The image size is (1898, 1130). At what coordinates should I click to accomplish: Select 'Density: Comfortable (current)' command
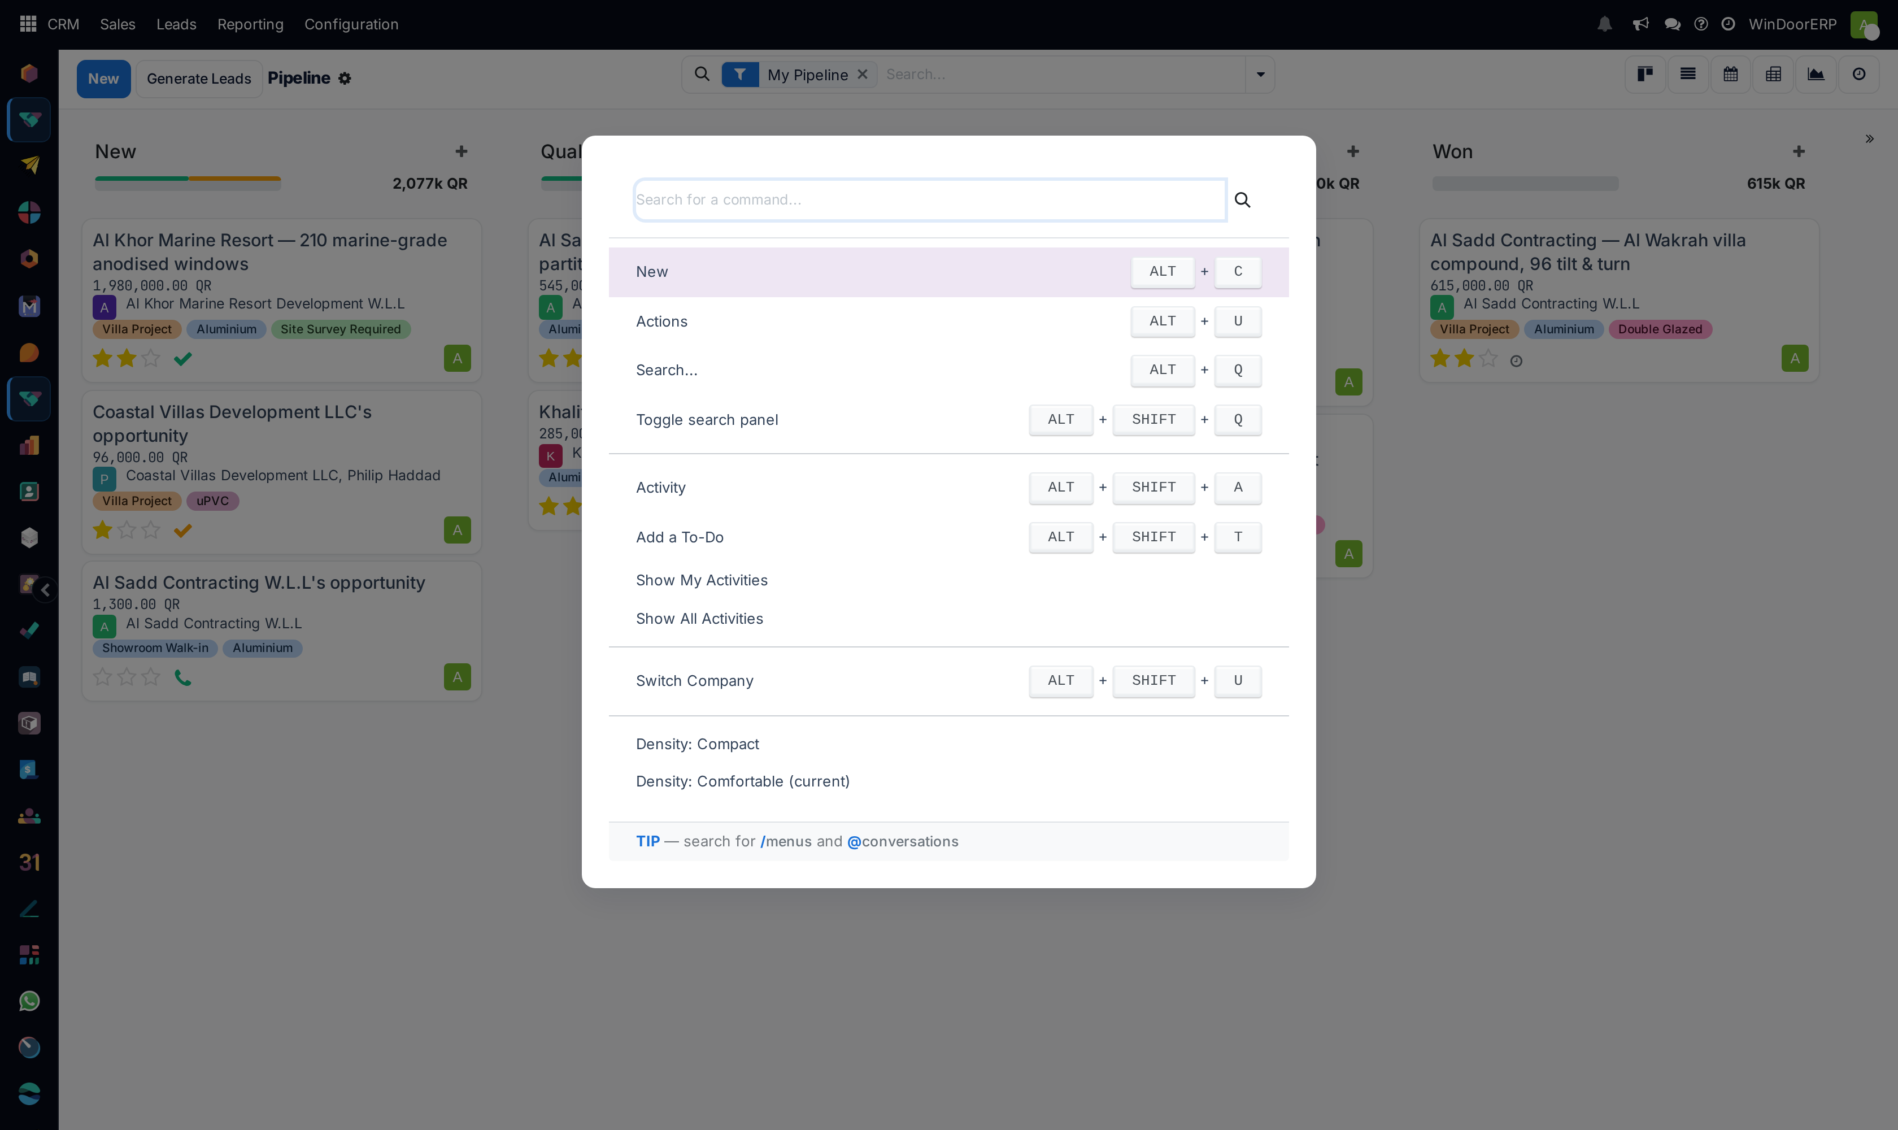948,781
